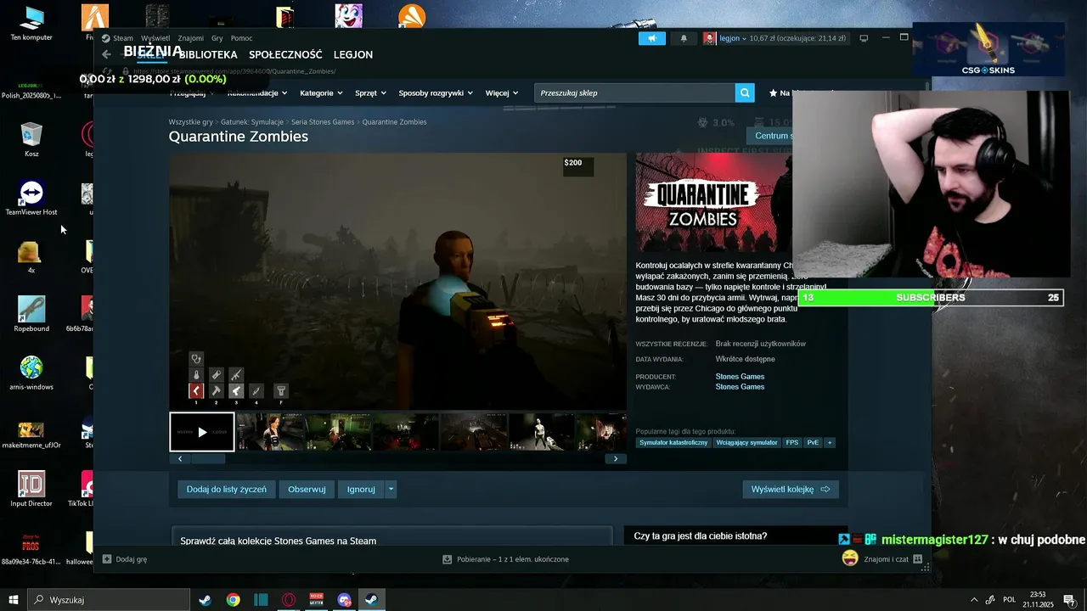1087x611 pixels.
Task: Open Voicemeeter from the taskbar
Action: pos(317,600)
